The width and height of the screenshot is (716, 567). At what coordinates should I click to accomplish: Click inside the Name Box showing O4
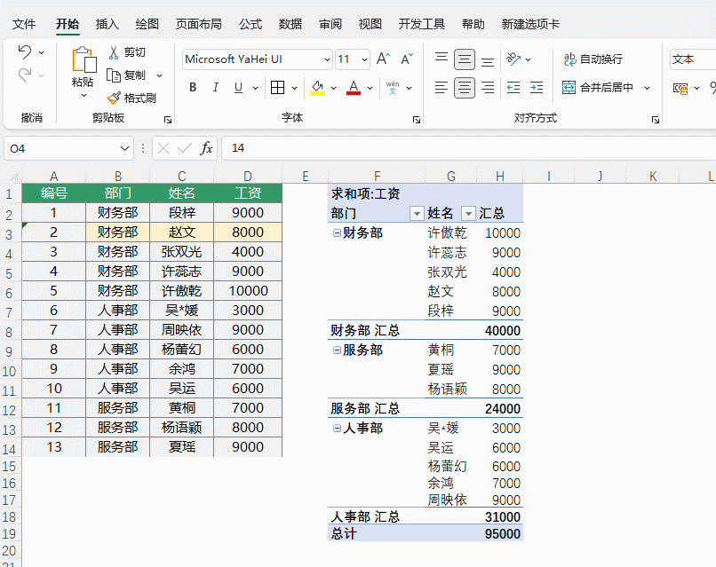point(62,148)
